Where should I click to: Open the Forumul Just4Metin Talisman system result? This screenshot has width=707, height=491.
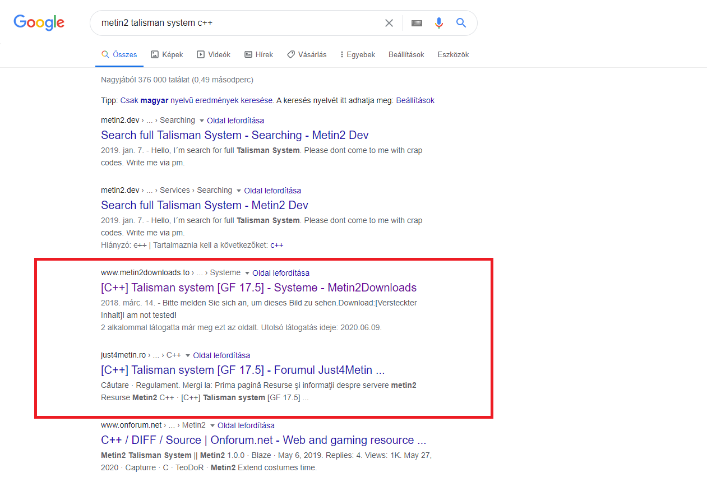point(243,370)
